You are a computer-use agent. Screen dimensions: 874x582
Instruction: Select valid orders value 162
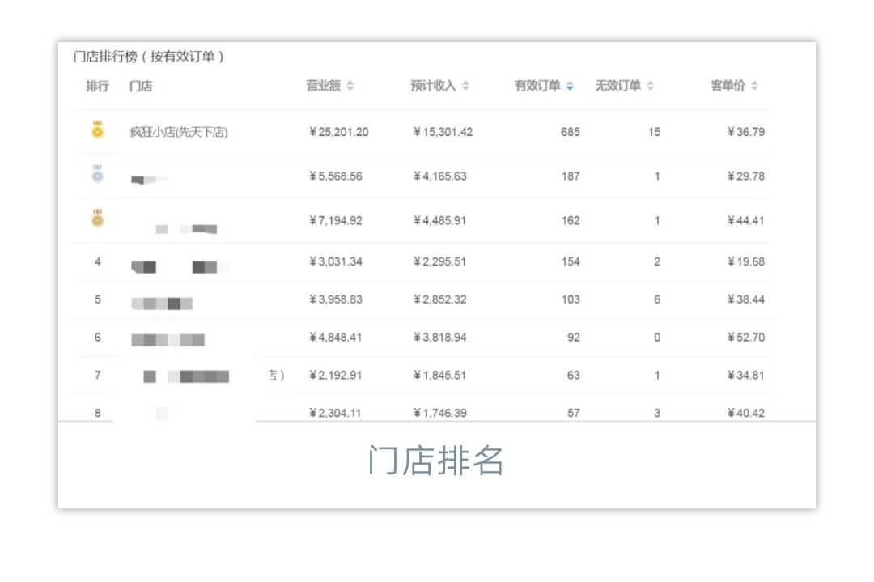(x=571, y=221)
